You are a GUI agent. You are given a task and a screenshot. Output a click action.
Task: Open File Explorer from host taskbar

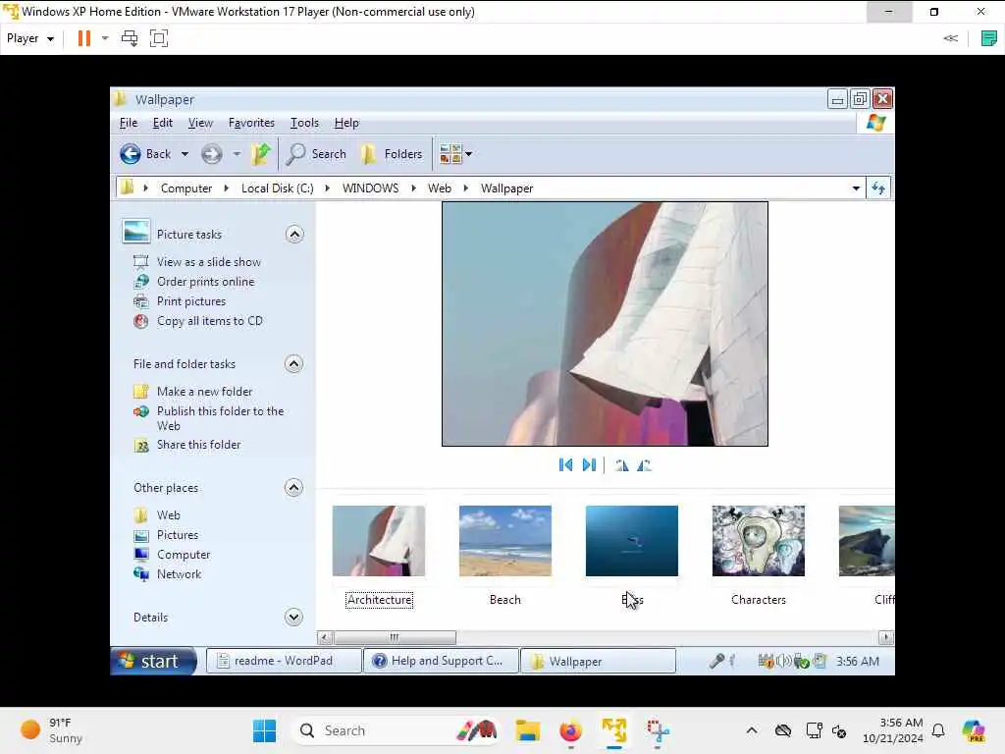tap(528, 730)
